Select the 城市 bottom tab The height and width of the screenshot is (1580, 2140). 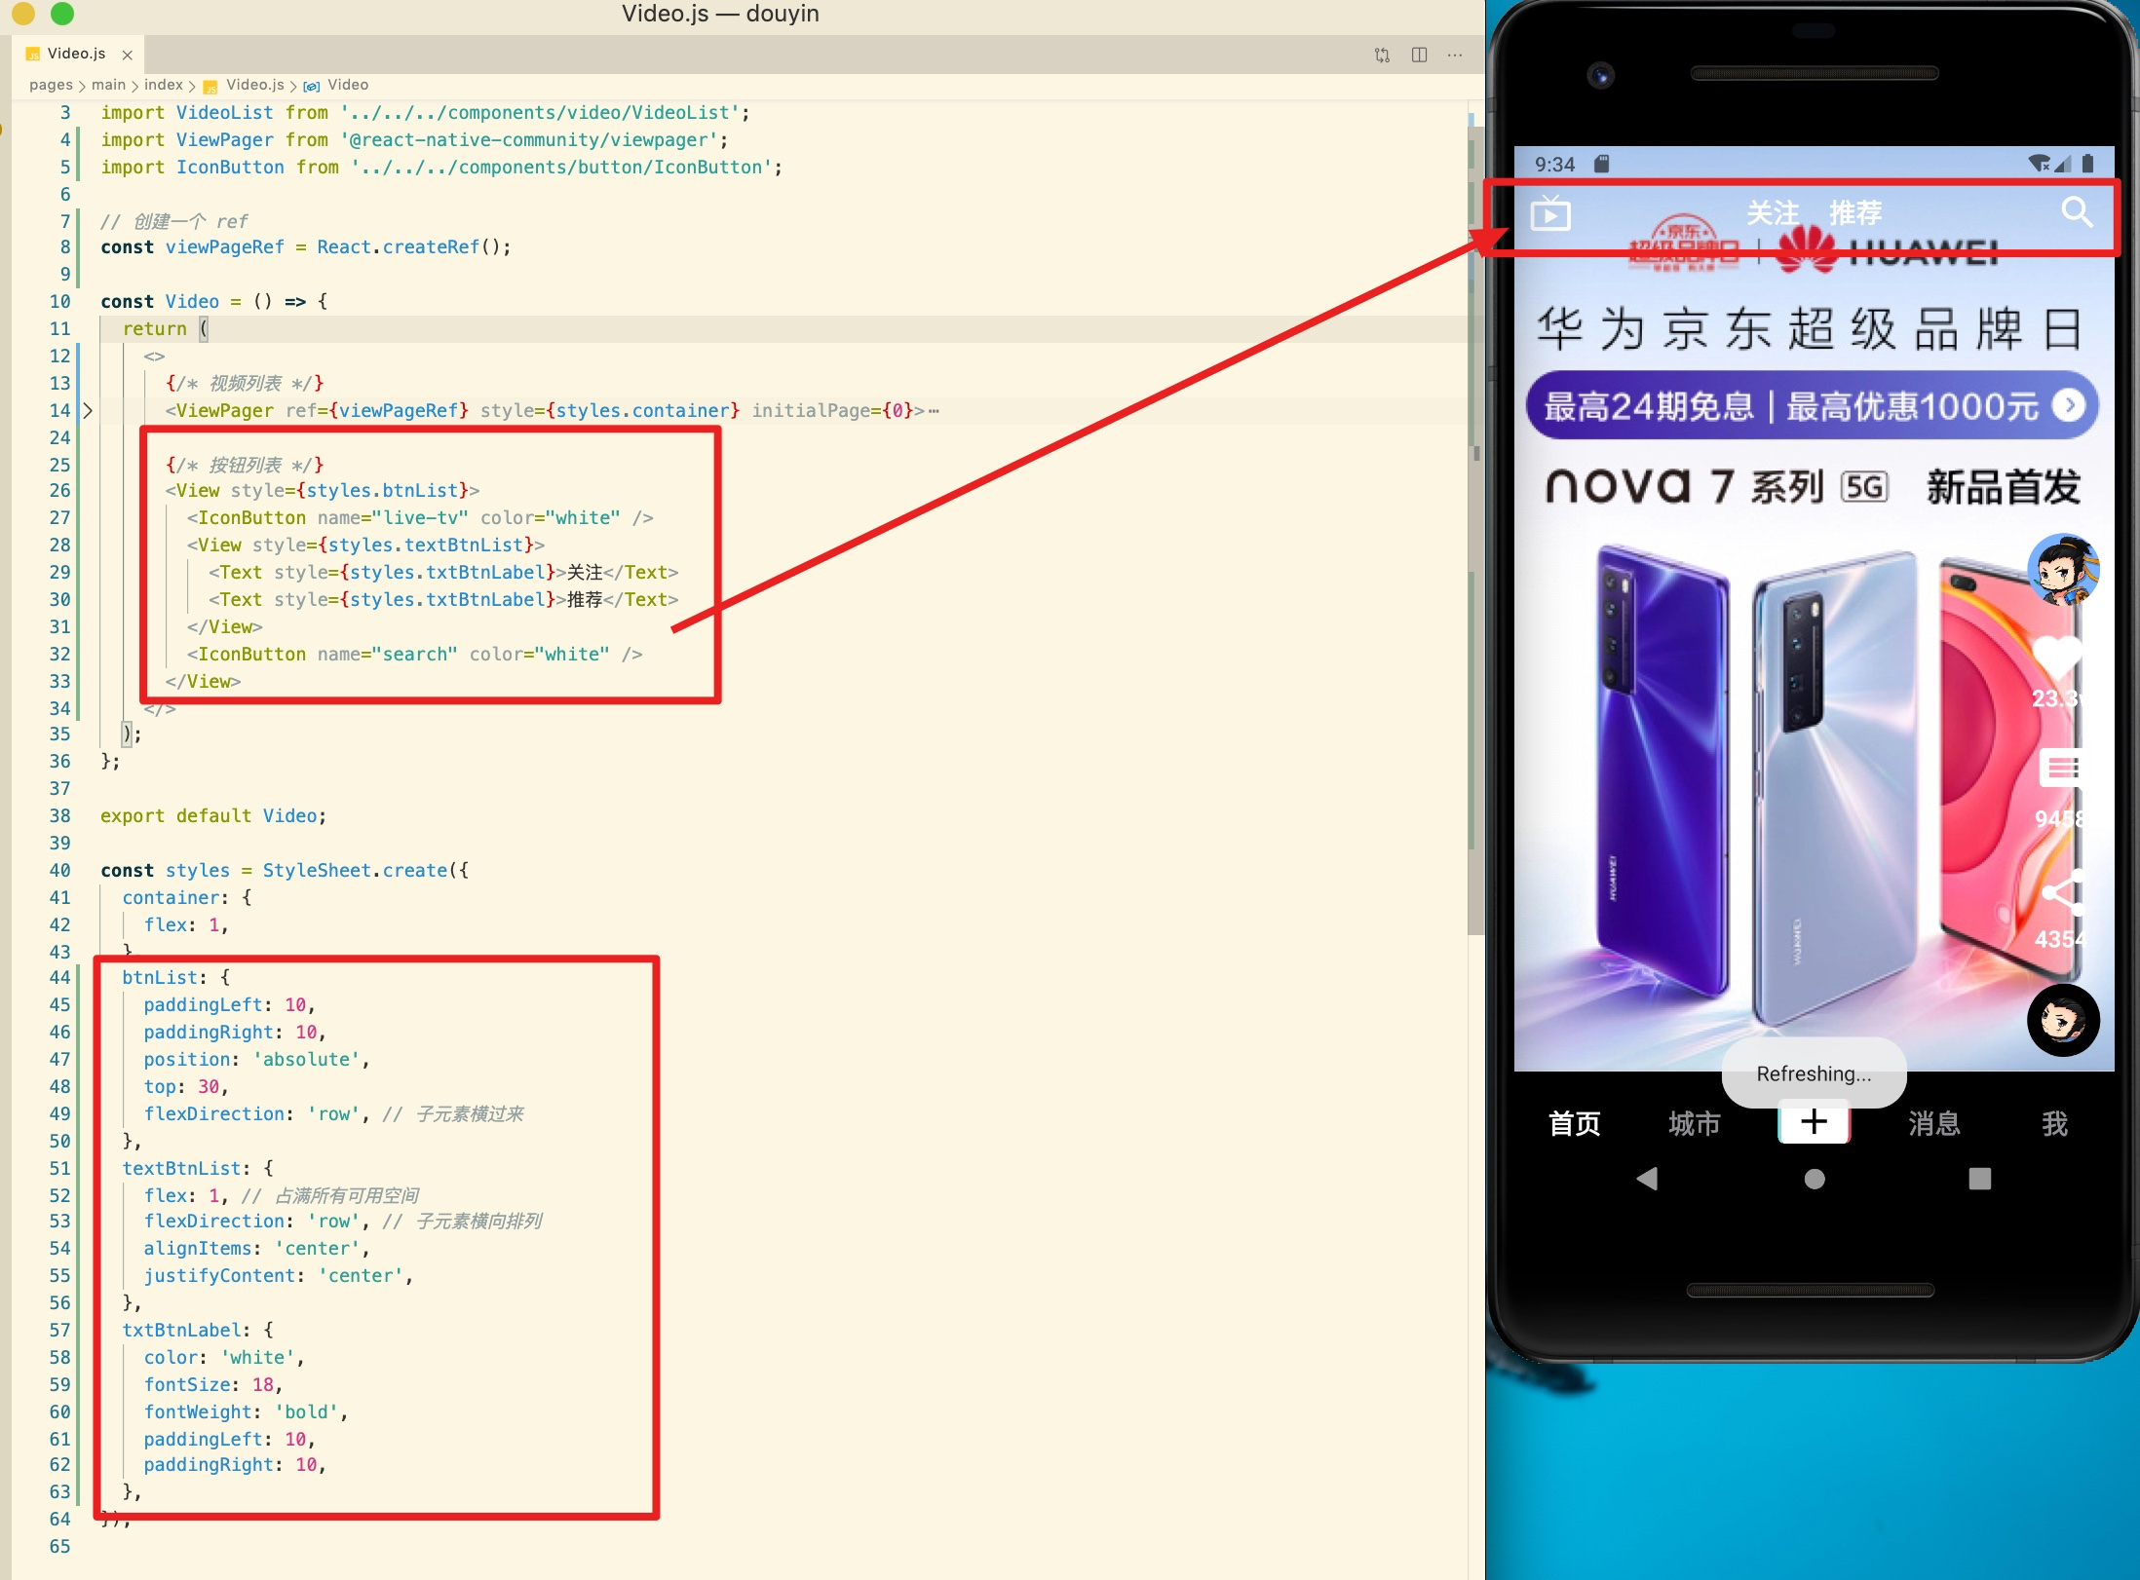1695,1123
